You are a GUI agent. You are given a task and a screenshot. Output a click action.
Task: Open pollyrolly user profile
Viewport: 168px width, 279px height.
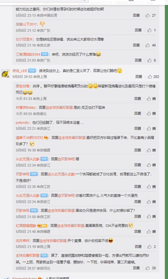pyautogui.click(x=22, y=123)
